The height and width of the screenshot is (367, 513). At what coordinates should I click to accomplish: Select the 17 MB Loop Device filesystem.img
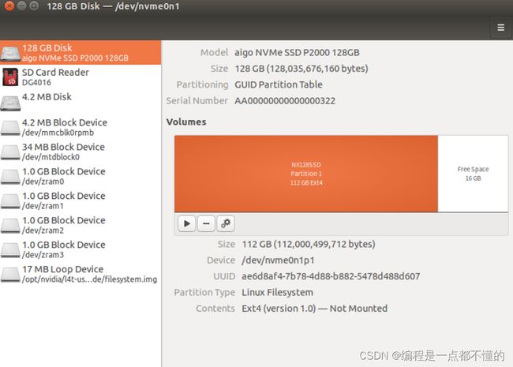[81, 274]
